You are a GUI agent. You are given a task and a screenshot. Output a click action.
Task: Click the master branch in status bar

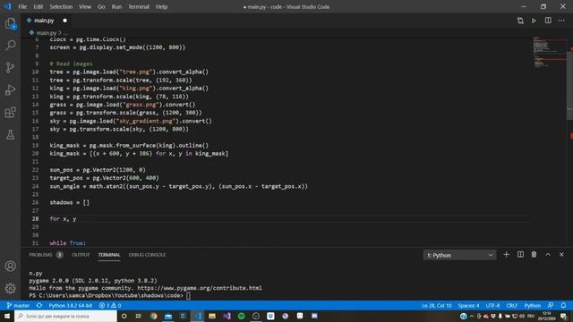pos(18,305)
